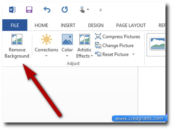Viewport: 173px width, 130px height.
Task: Toggle Touch/Mouse mode icon
Action: pos(82,9)
